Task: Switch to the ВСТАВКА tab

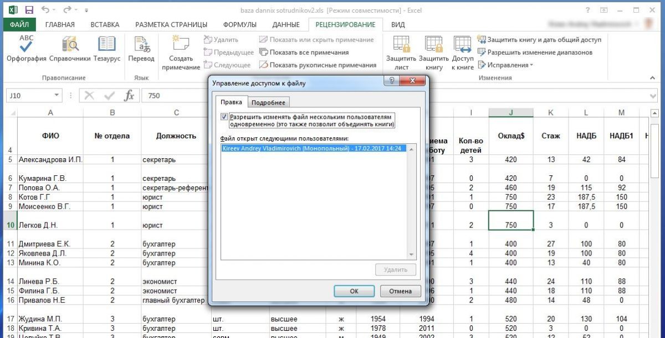Action: coord(105,24)
